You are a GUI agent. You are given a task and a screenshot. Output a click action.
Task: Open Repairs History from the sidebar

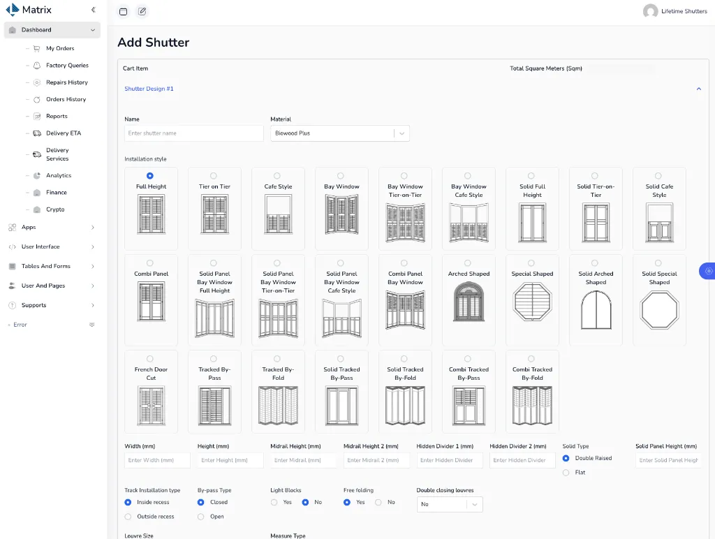[66, 82]
